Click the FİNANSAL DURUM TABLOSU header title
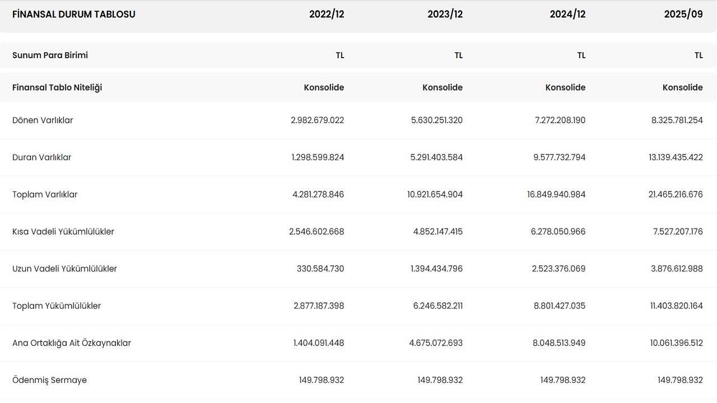 pos(74,15)
